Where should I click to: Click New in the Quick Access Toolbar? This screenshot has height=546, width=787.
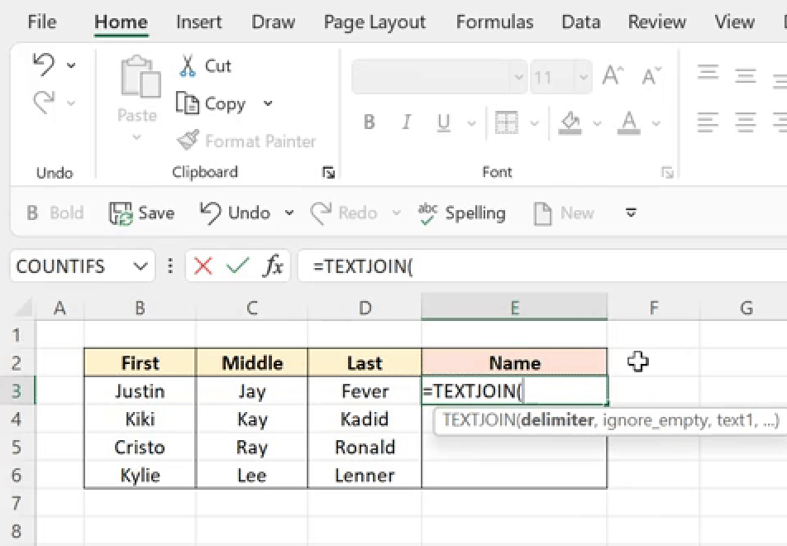(x=564, y=213)
